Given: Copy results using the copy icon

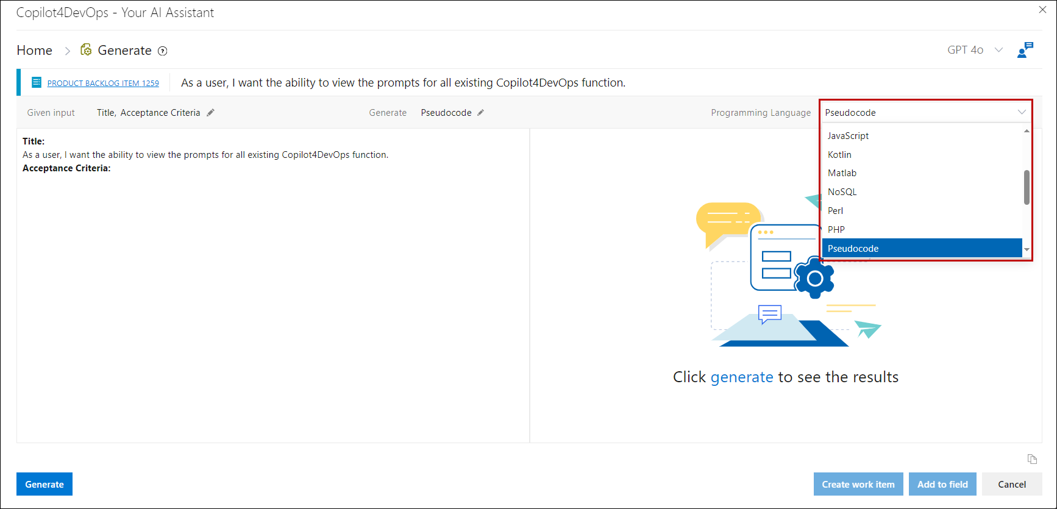Looking at the screenshot, I should pyautogui.click(x=1032, y=459).
